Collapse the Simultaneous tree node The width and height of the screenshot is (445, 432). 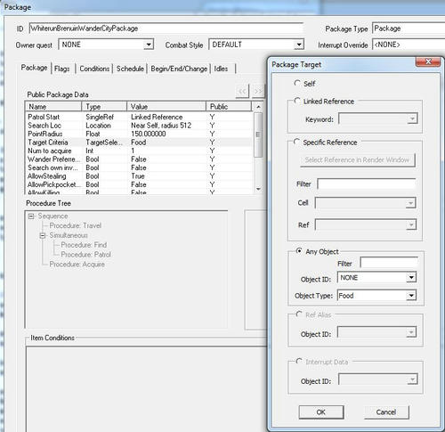click(x=43, y=235)
